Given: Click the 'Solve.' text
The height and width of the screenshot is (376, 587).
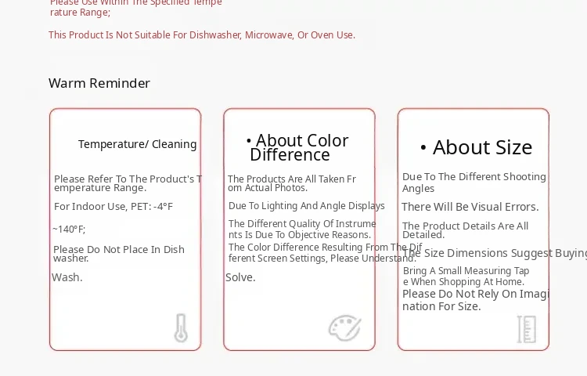Looking at the screenshot, I should 240,277.
